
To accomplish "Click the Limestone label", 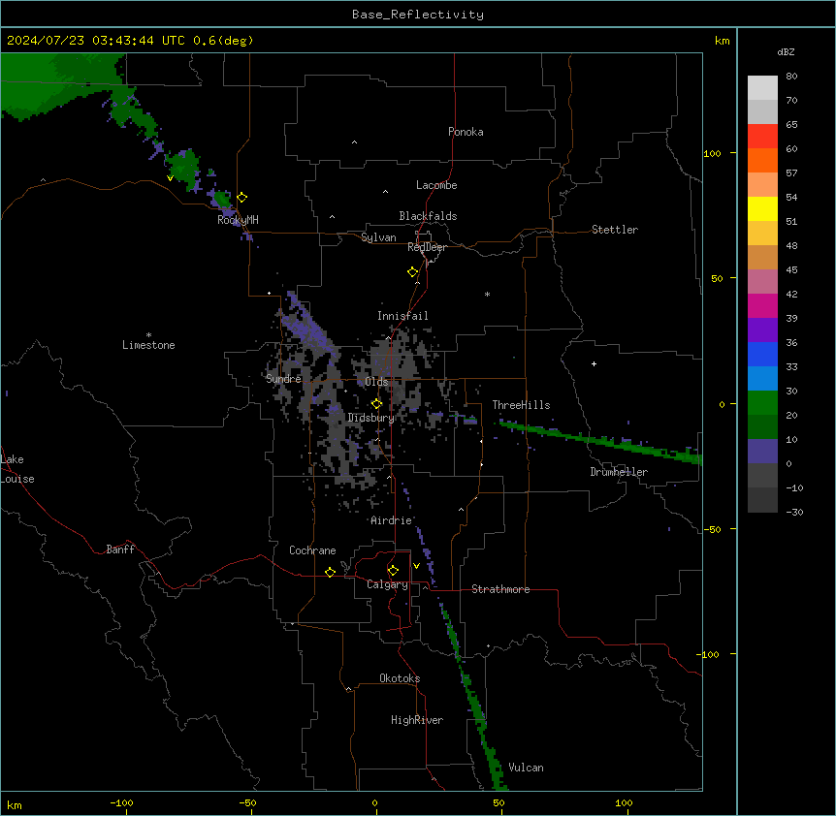I will [148, 345].
